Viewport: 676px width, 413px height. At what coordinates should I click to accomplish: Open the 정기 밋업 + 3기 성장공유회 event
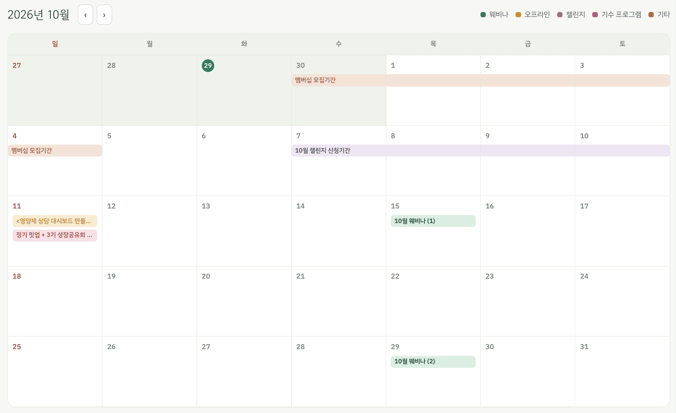pyautogui.click(x=55, y=235)
